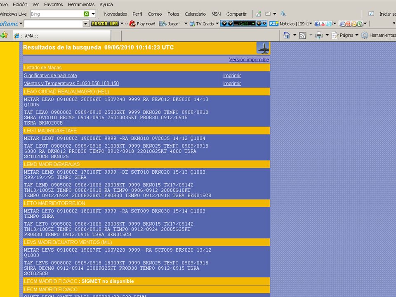Open the Favoritos menu

[x=53, y=5]
